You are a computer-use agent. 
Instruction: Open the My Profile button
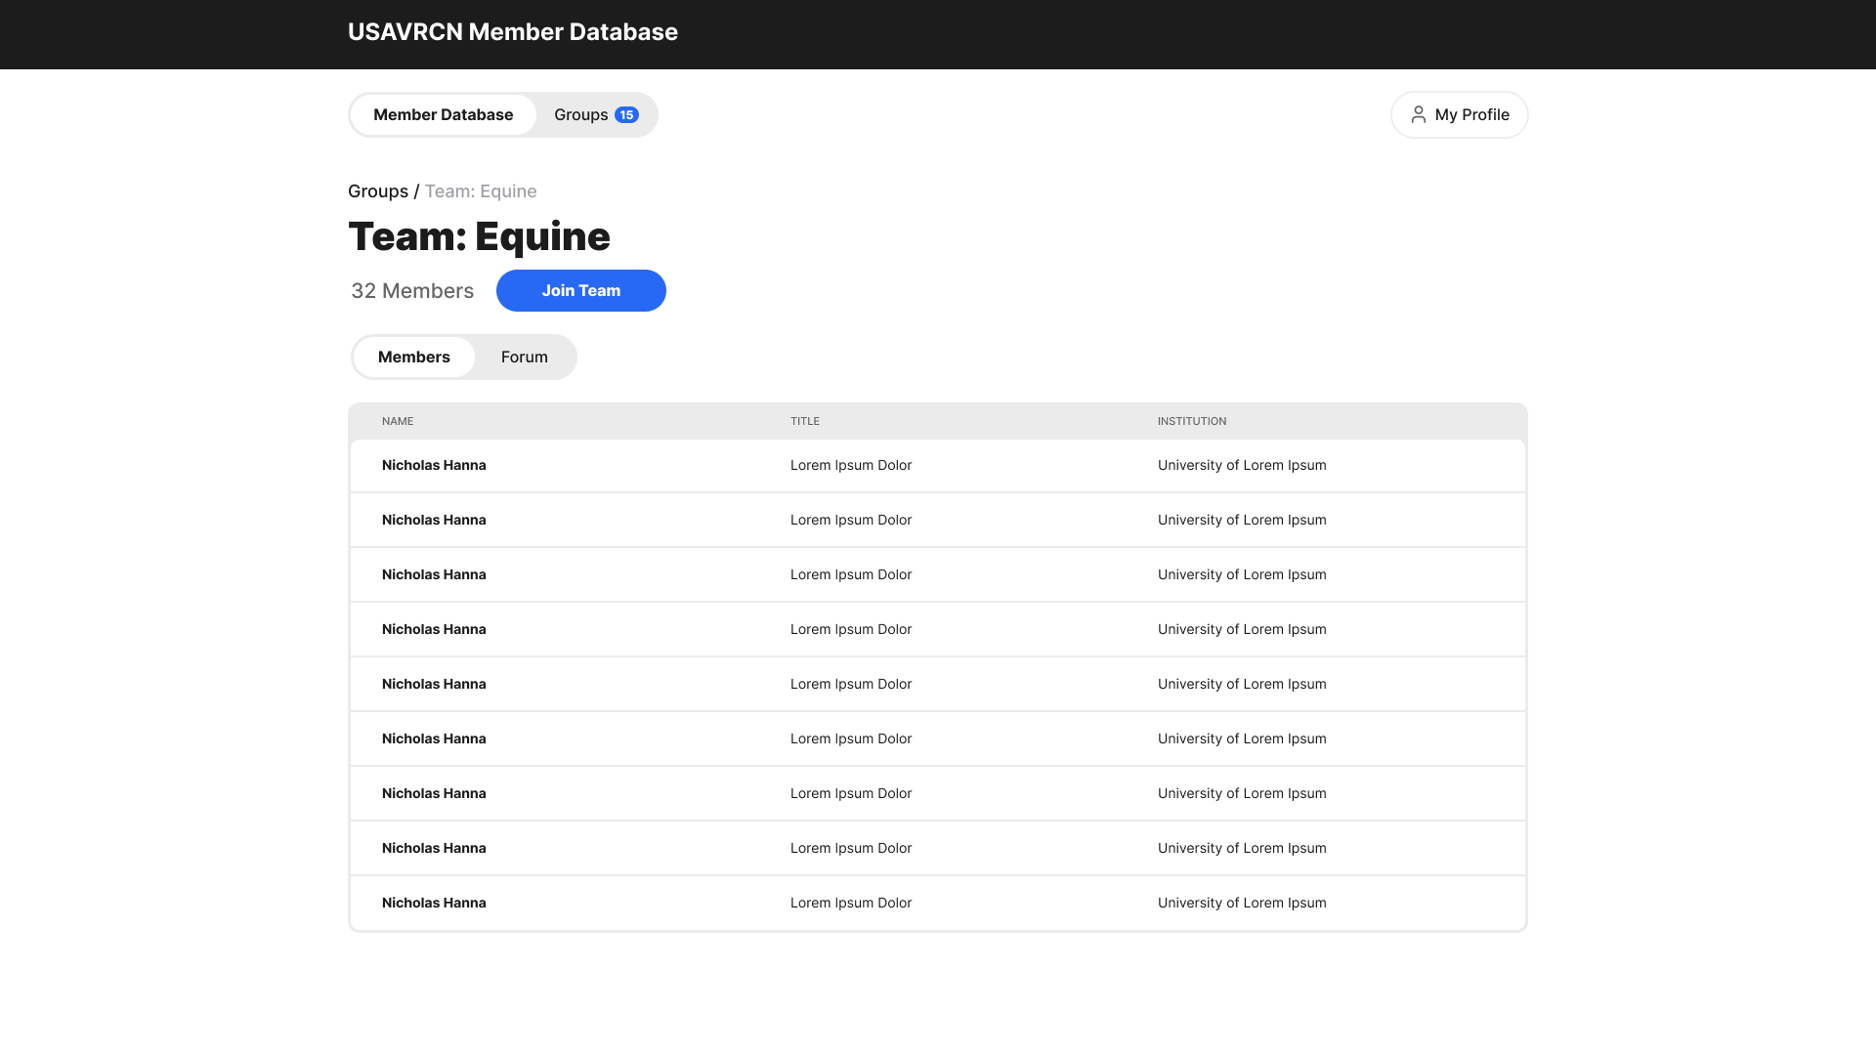(x=1459, y=115)
